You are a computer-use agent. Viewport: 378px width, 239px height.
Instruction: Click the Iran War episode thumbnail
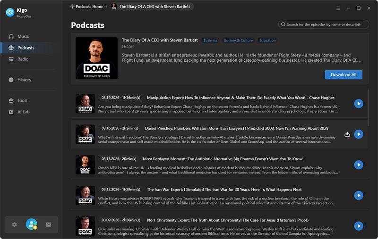pyautogui.click(x=85, y=195)
